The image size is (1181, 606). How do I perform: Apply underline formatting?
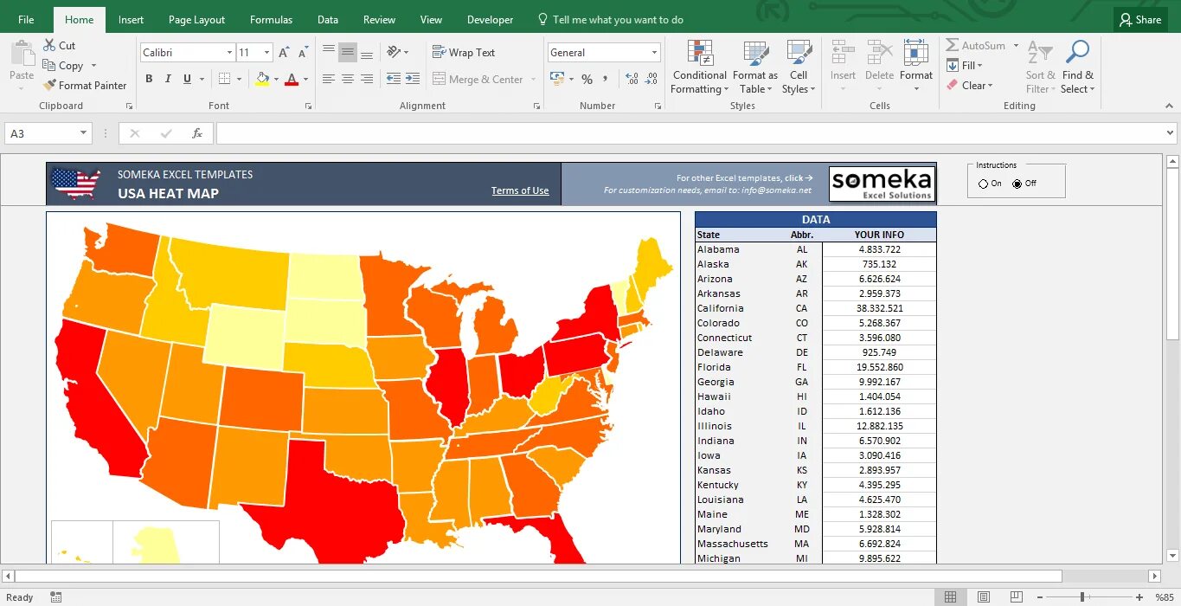[187, 79]
